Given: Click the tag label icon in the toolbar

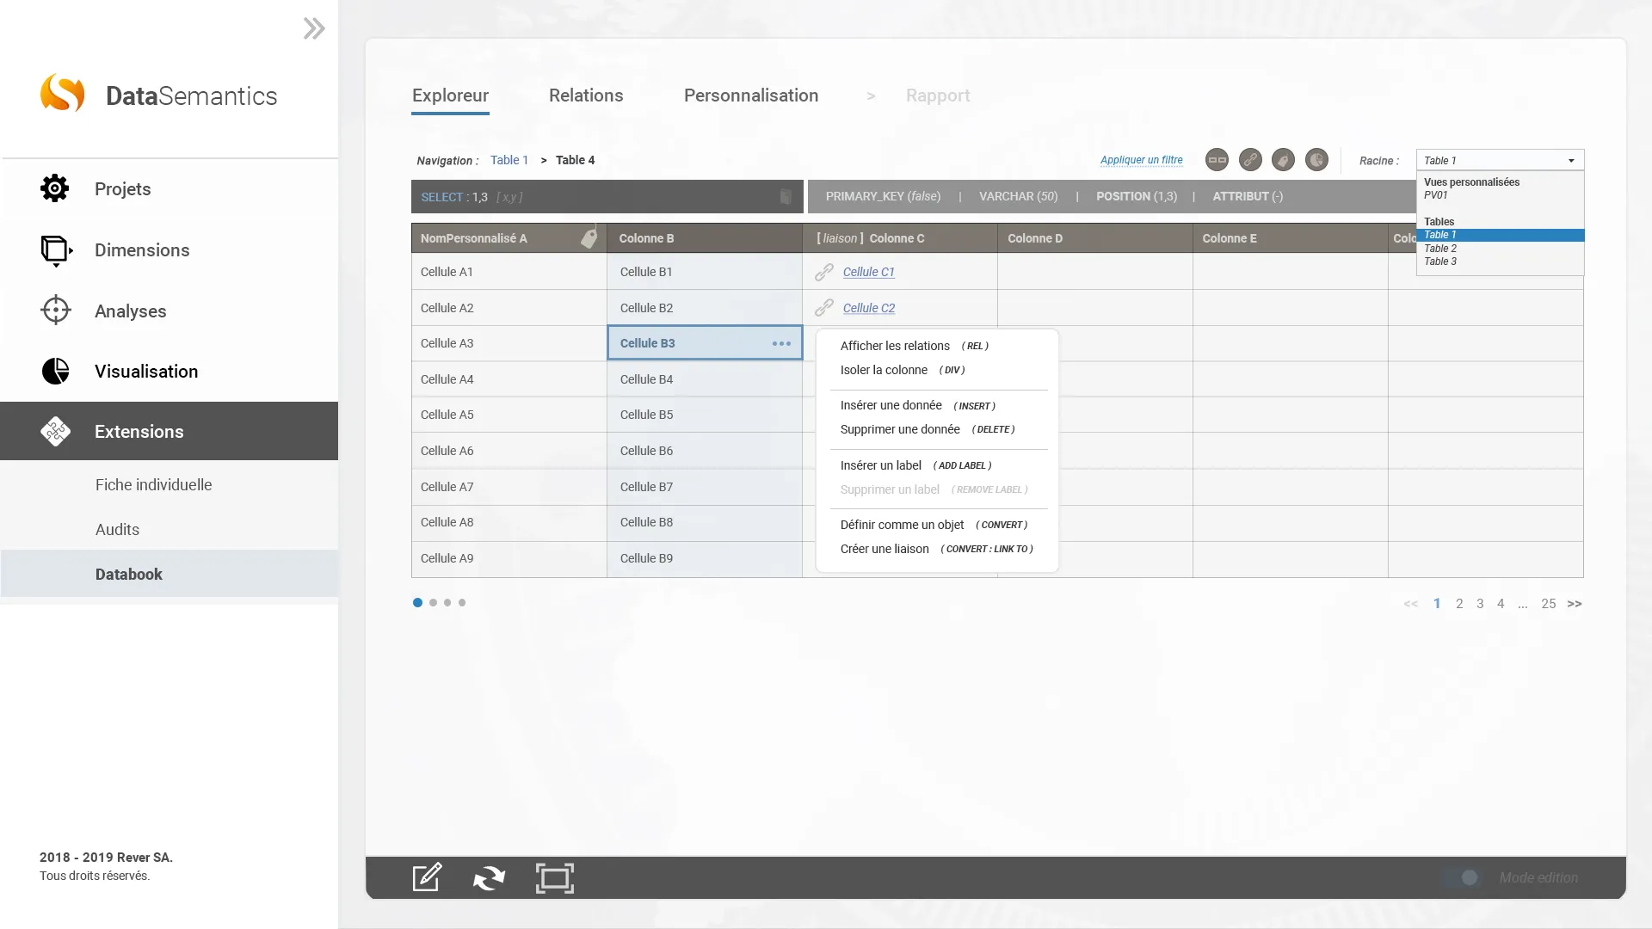Looking at the screenshot, I should (1283, 160).
